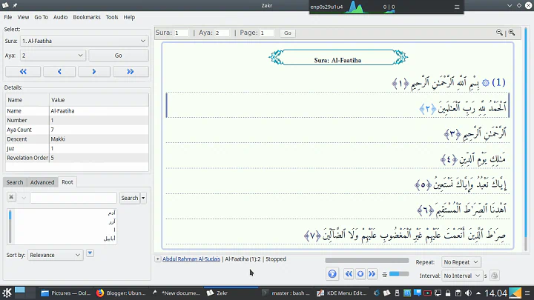The height and width of the screenshot is (300, 534).
Task: Stop the audio recitation
Action: click(x=360, y=274)
